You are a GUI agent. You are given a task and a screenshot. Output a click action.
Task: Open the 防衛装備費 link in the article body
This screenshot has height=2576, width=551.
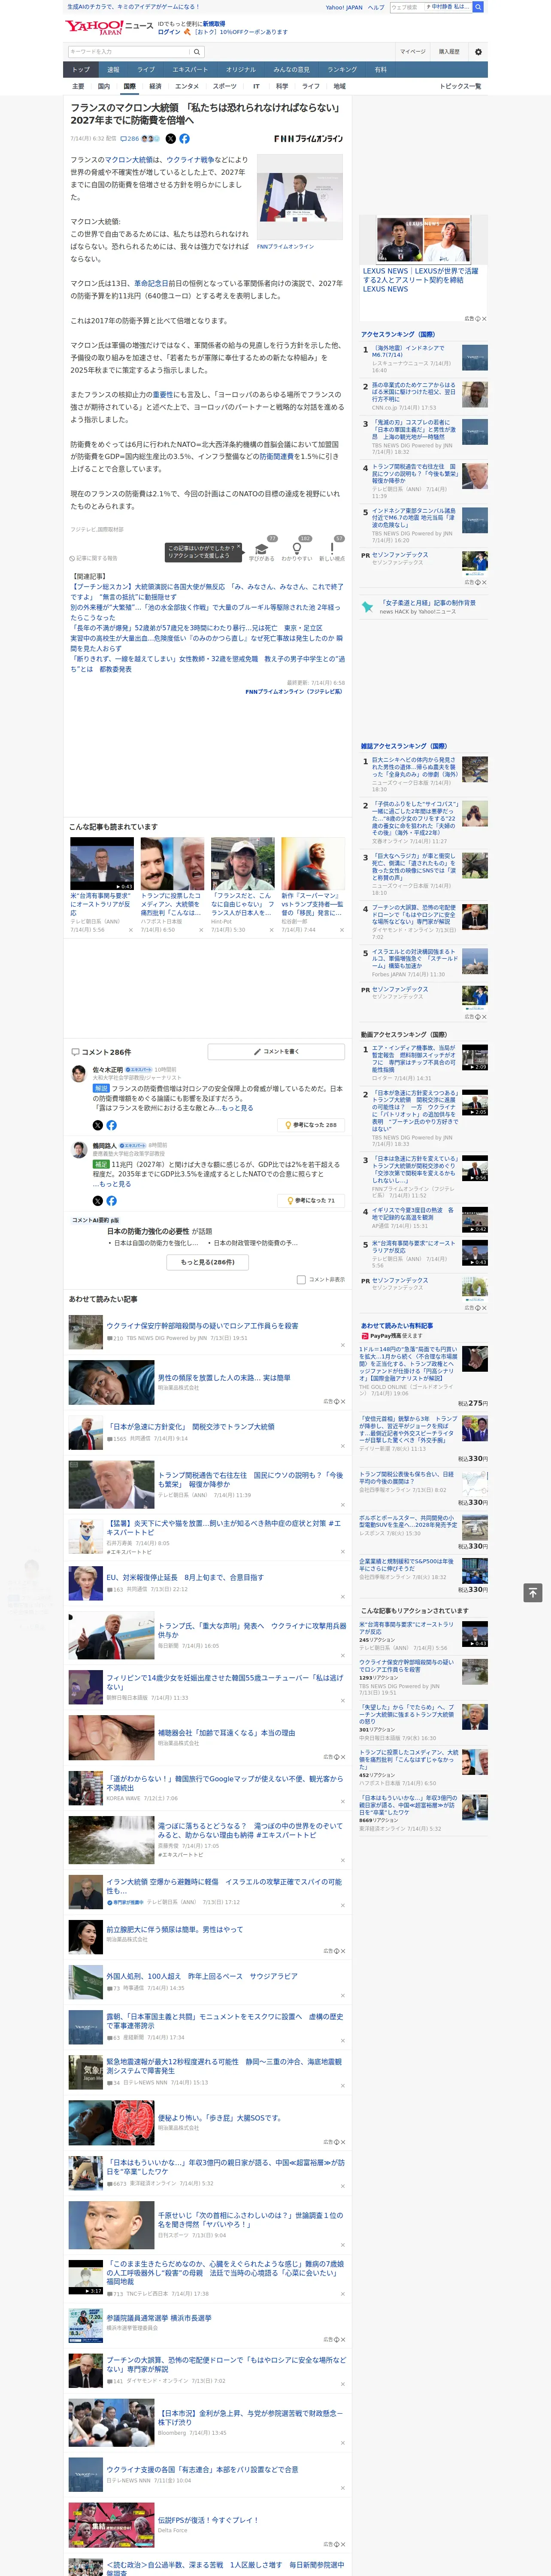(x=277, y=456)
